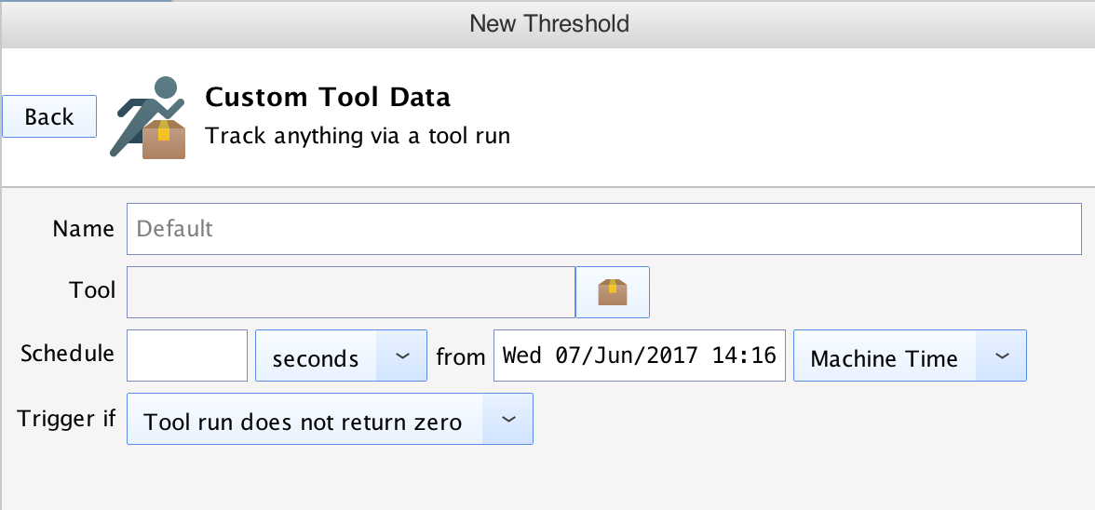Click the start date field showing Wed 07/Jun/2017 14:16
Image resolution: width=1095 pixels, height=510 pixels.
click(640, 356)
